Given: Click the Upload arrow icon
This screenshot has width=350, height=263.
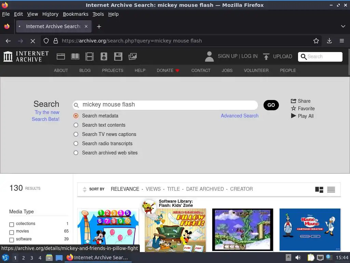Looking at the screenshot, I should 266,57.
